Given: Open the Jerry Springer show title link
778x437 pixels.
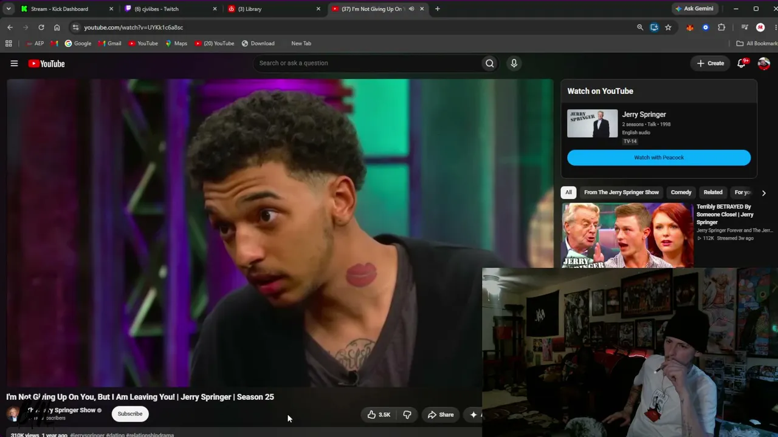Looking at the screenshot, I should point(644,114).
